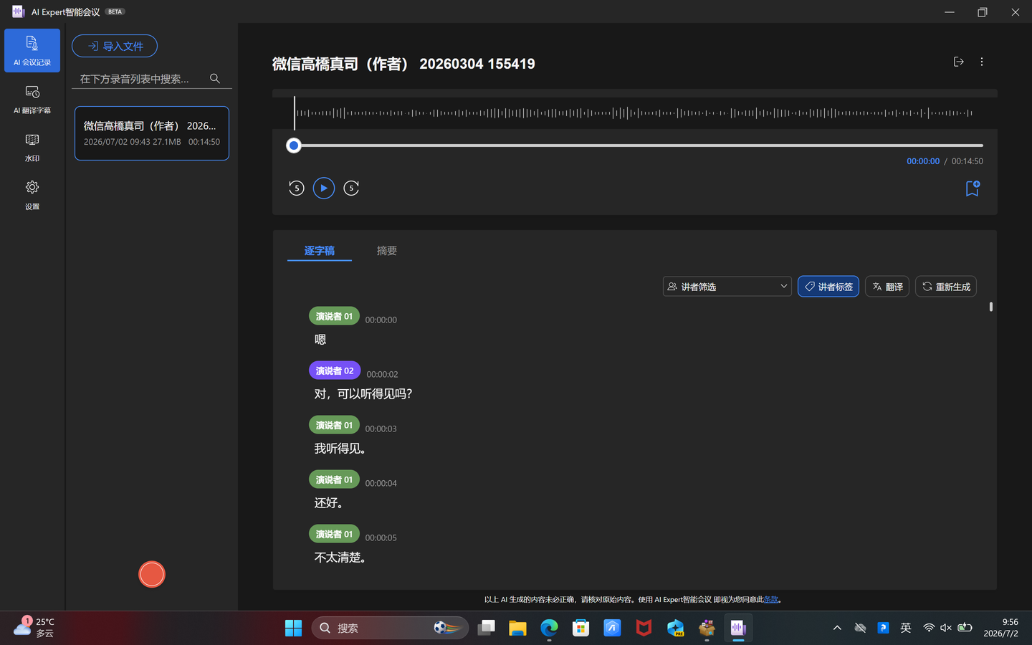Open 设置 in the sidebar
Image resolution: width=1032 pixels, height=645 pixels.
(x=32, y=195)
